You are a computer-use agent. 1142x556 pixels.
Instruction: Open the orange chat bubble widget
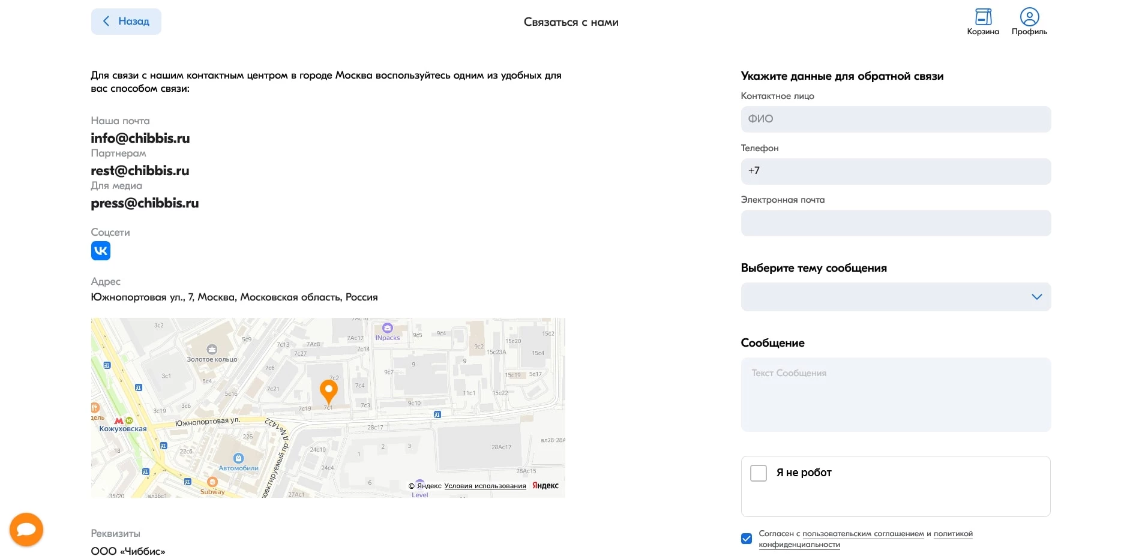(x=25, y=529)
